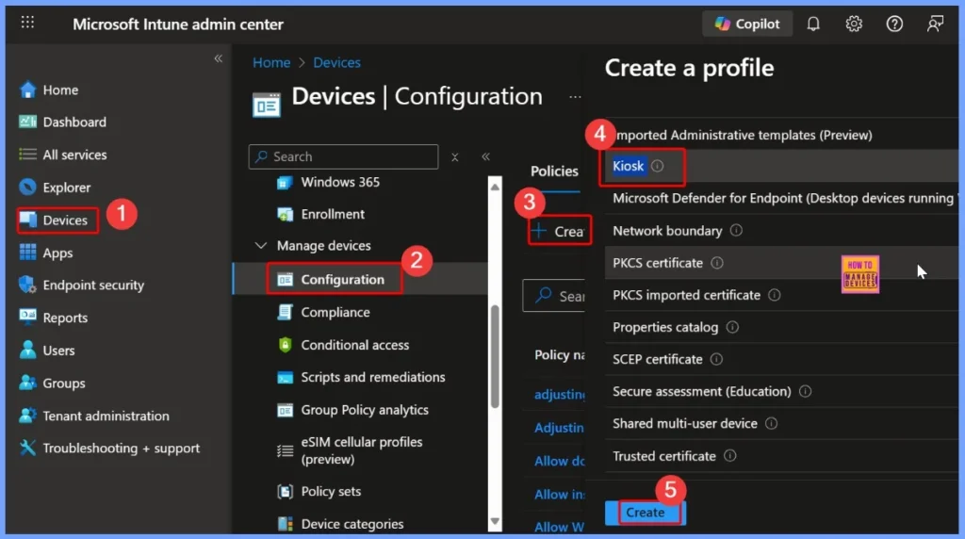The height and width of the screenshot is (539, 965).
Task: Open the settings gear icon
Action: [854, 24]
